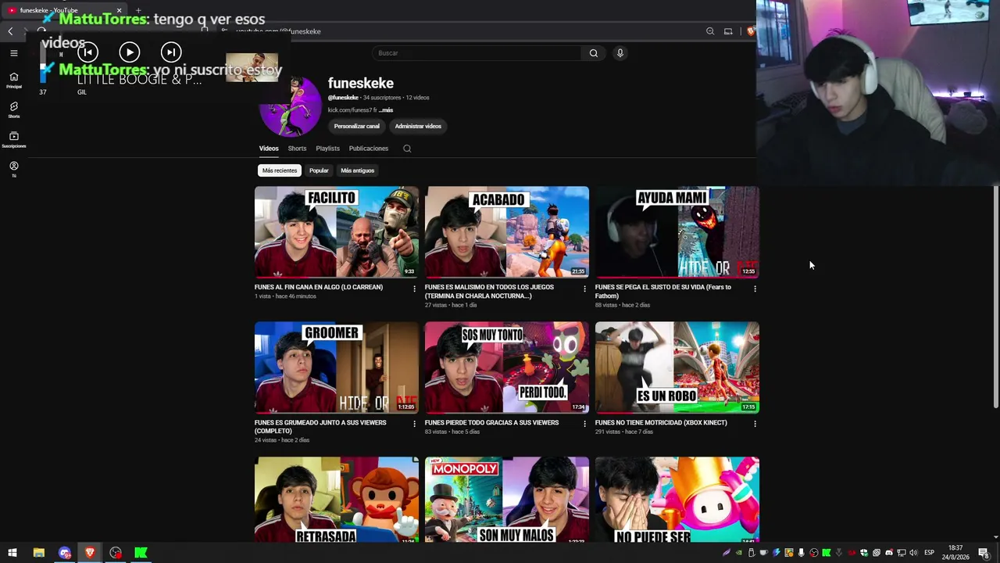Open Discord from the taskbar
Screen dimensions: 1000x563
(64, 553)
